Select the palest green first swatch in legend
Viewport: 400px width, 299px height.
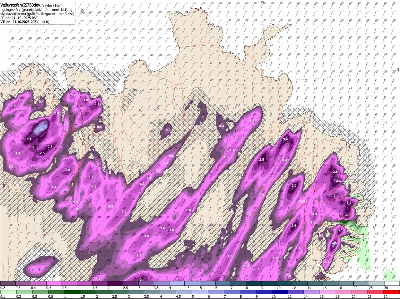coord(8,292)
